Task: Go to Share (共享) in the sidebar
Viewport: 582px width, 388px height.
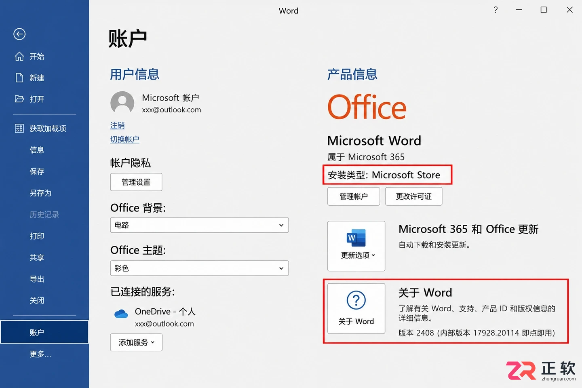Action: pyautogui.click(x=37, y=257)
